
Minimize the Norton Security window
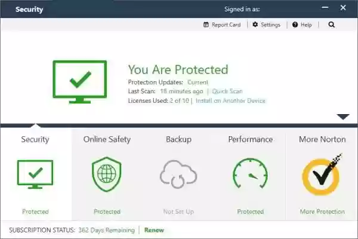[325, 8]
